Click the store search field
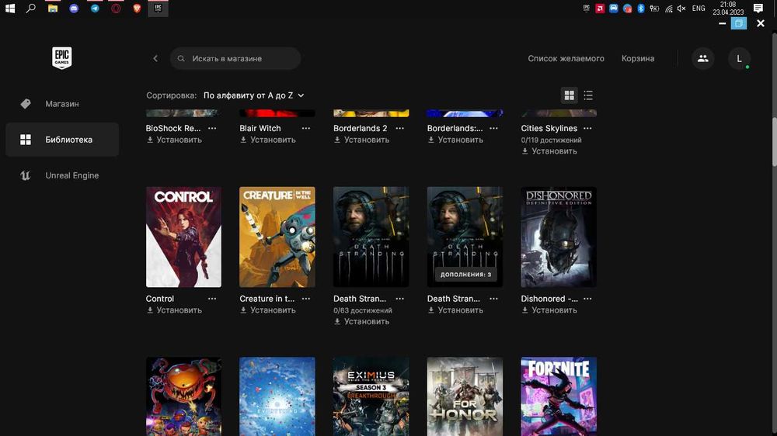Viewport: 777px width, 436px height. click(x=235, y=58)
